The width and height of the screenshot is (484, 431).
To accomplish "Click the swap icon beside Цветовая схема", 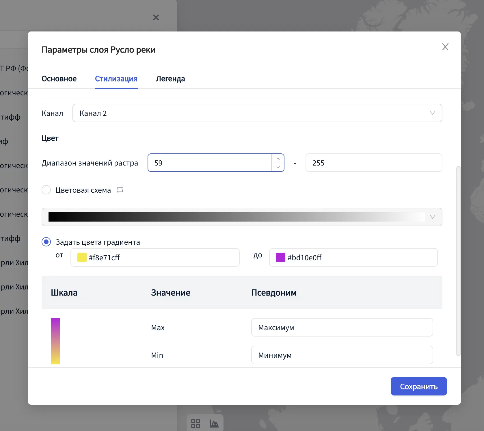I will pos(120,190).
